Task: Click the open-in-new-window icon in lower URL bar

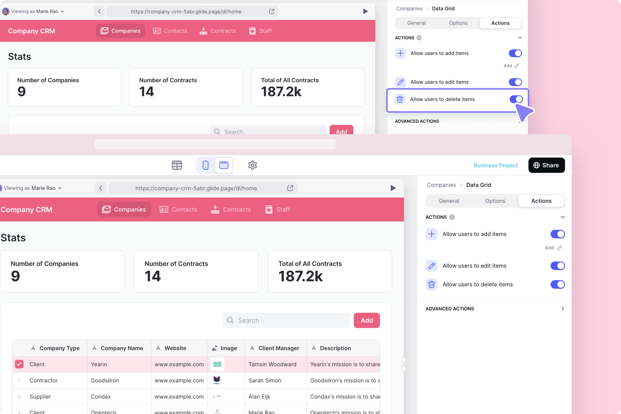Action: pos(290,188)
